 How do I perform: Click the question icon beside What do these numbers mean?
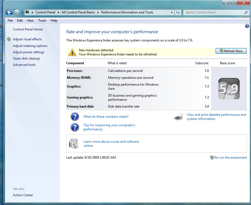75,117
